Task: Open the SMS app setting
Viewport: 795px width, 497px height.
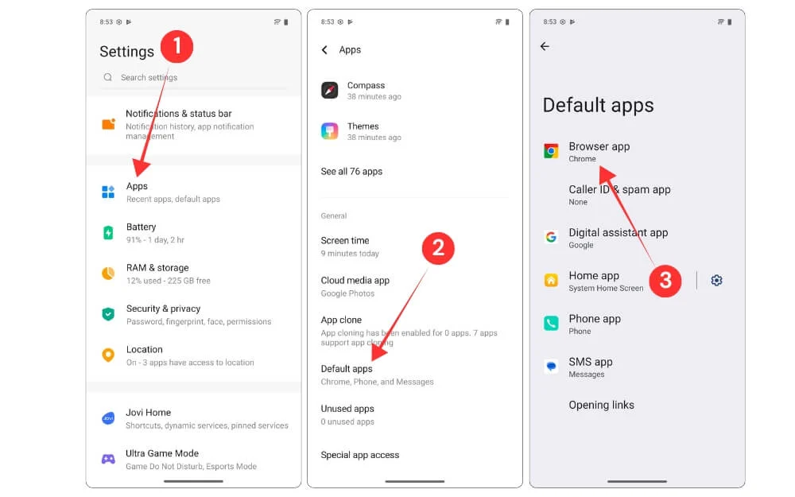Action: pyautogui.click(x=638, y=367)
